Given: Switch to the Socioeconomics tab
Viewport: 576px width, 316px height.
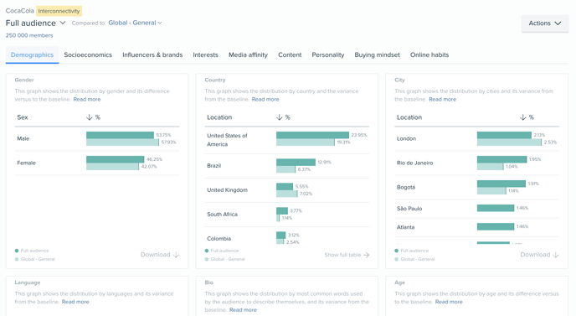Looking at the screenshot, I should [88, 54].
